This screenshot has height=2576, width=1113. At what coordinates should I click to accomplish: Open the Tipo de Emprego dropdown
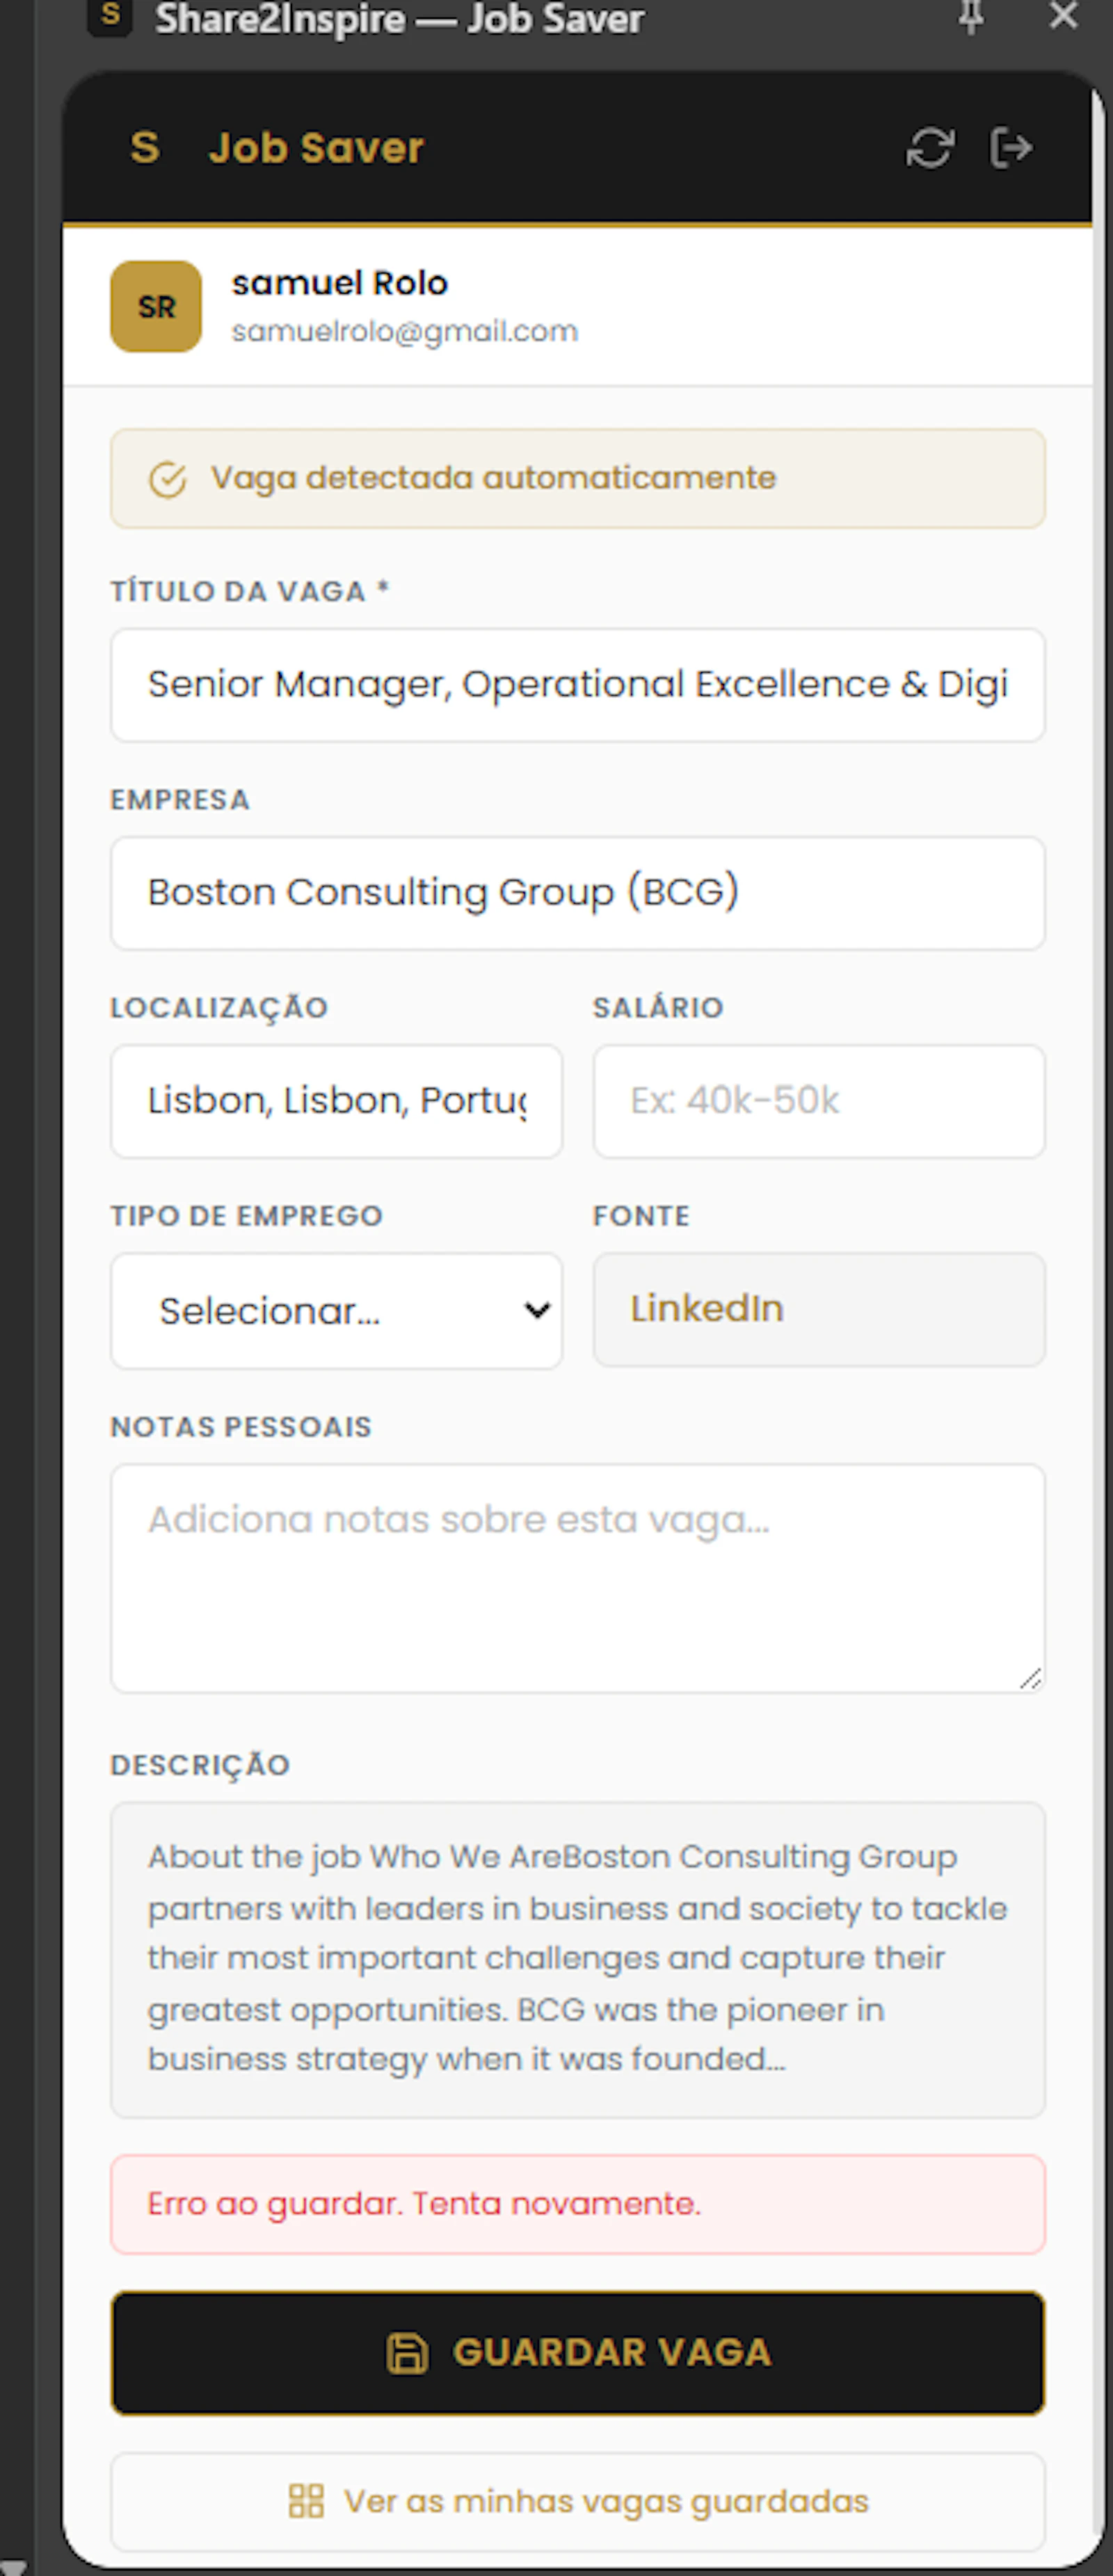coord(337,1311)
